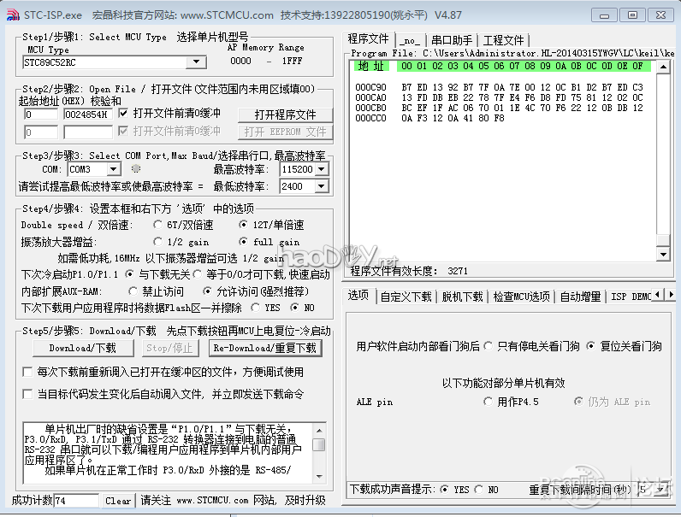Switch to the 串口助手 tab
The image size is (681, 517).
(451, 40)
